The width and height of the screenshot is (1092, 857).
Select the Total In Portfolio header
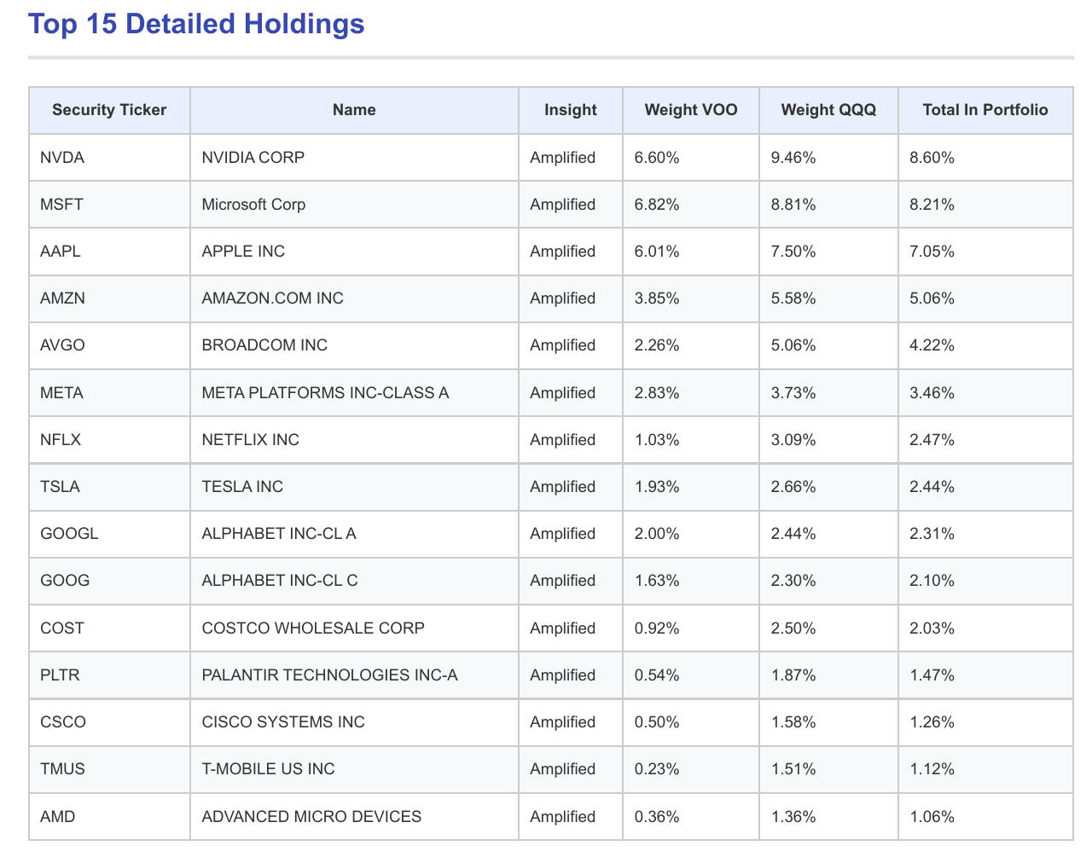[x=985, y=110]
